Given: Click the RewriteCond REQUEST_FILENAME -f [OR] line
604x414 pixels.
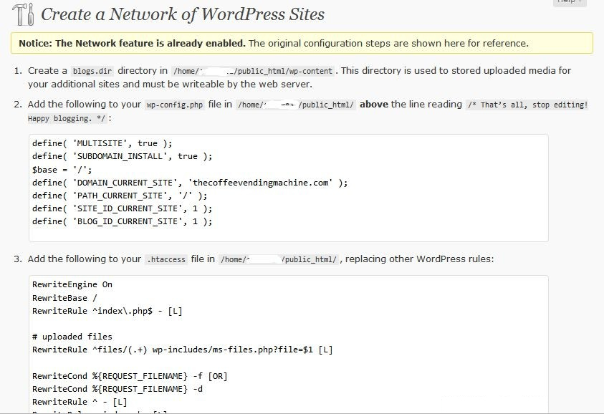Looking at the screenshot, I should (x=130, y=376).
